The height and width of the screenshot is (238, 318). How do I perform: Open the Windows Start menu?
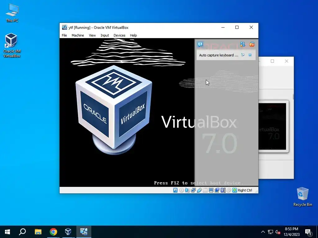7,232
